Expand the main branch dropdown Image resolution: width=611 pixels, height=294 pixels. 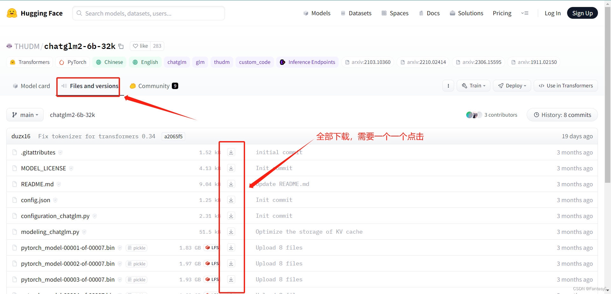pos(25,115)
